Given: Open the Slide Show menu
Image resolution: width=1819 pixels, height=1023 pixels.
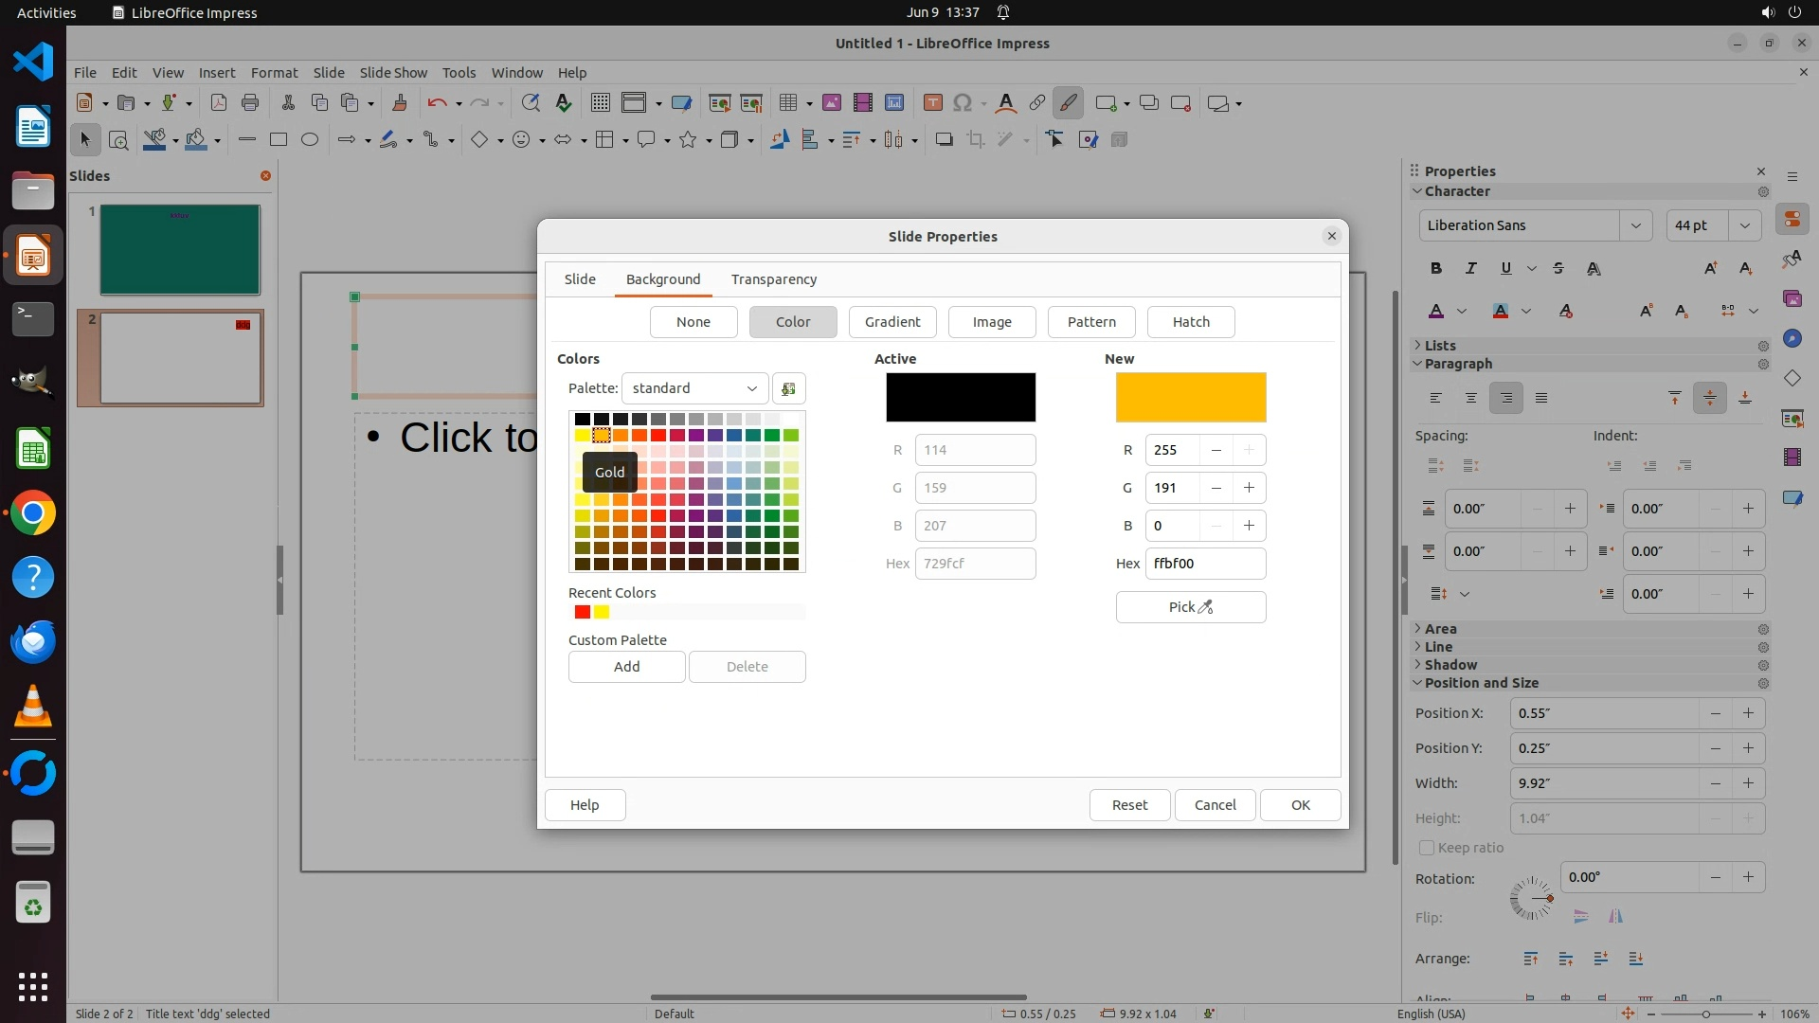Looking at the screenshot, I should 393,72.
